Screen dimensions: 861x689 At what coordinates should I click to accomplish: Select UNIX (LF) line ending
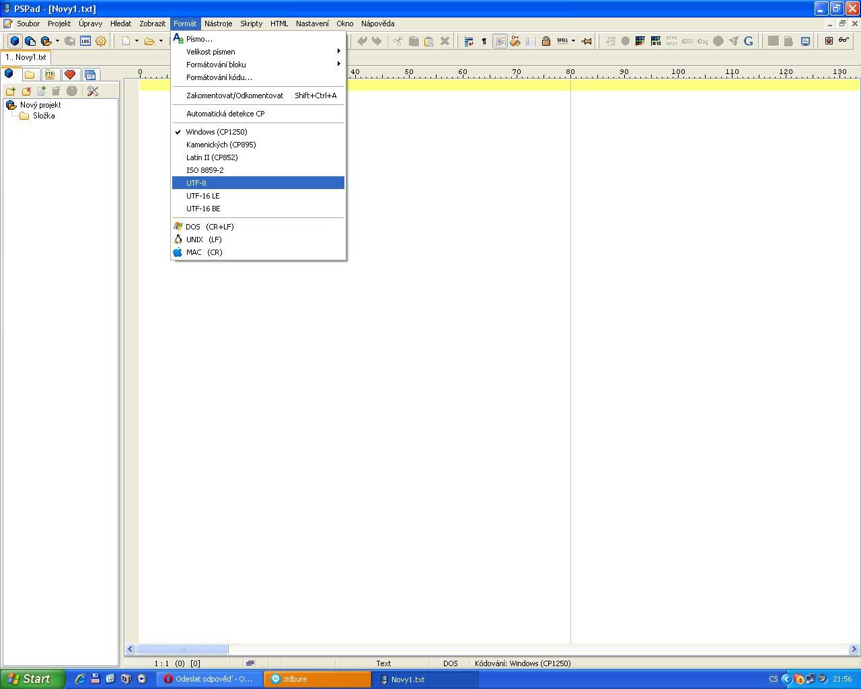pos(204,240)
